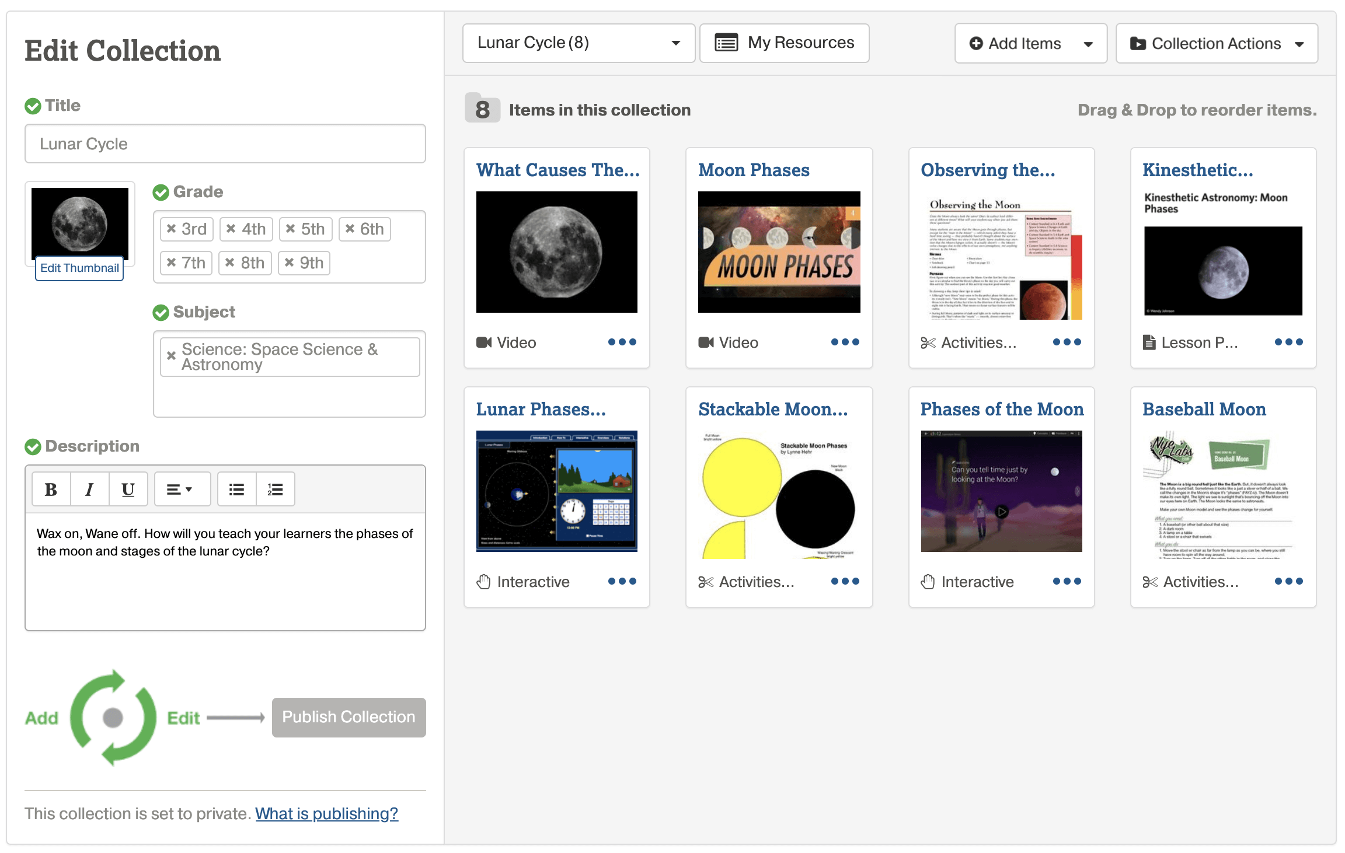1345x853 pixels.
Task: Toggle bold formatting in description editor
Action: pyautogui.click(x=51, y=490)
